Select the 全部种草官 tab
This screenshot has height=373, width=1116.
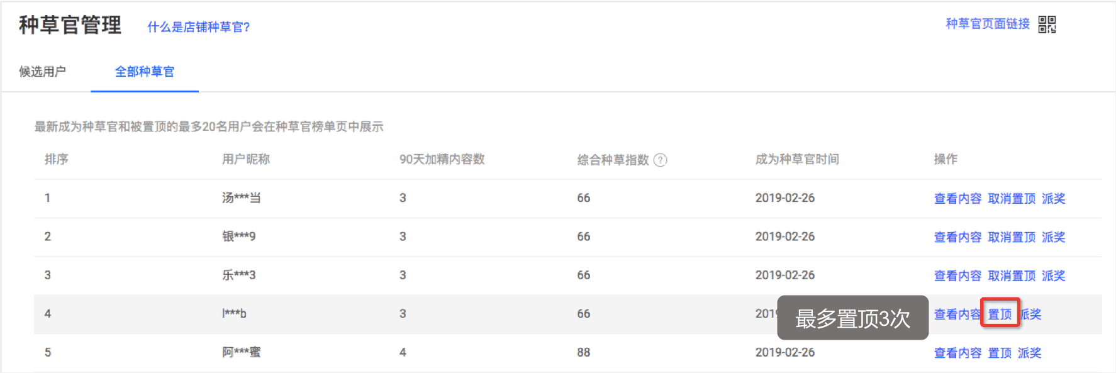[x=145, y=72]
